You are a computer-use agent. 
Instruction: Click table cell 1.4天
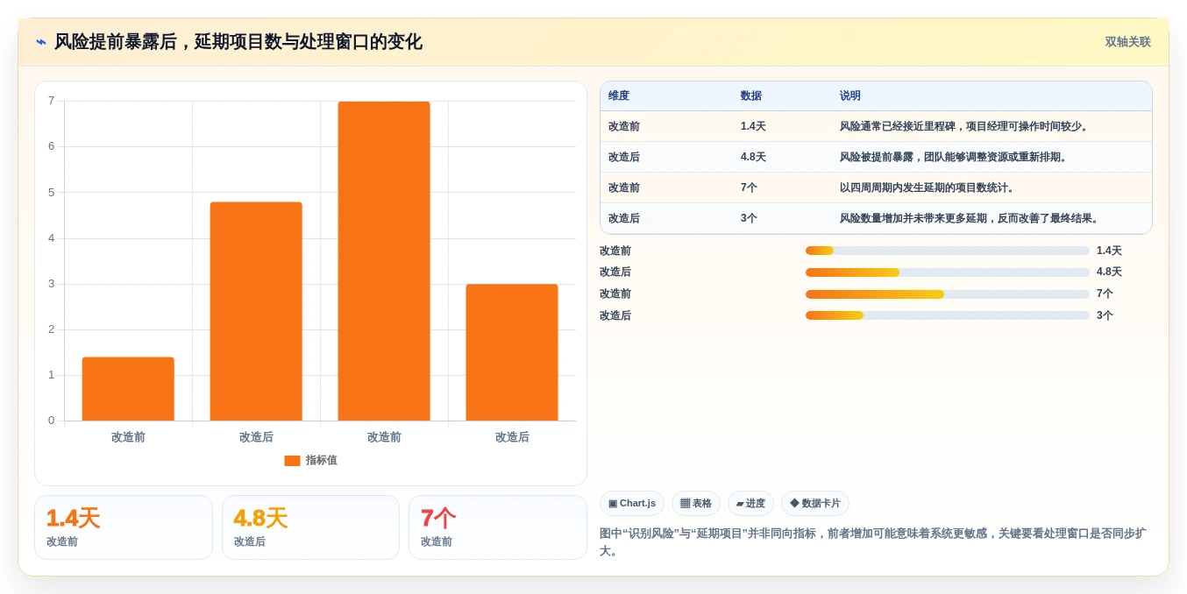[753, 126]
